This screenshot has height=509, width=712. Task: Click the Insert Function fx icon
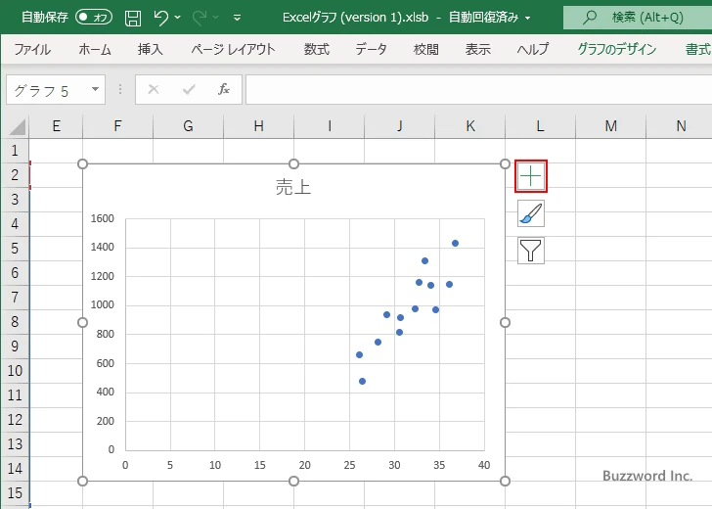[224, 89]
